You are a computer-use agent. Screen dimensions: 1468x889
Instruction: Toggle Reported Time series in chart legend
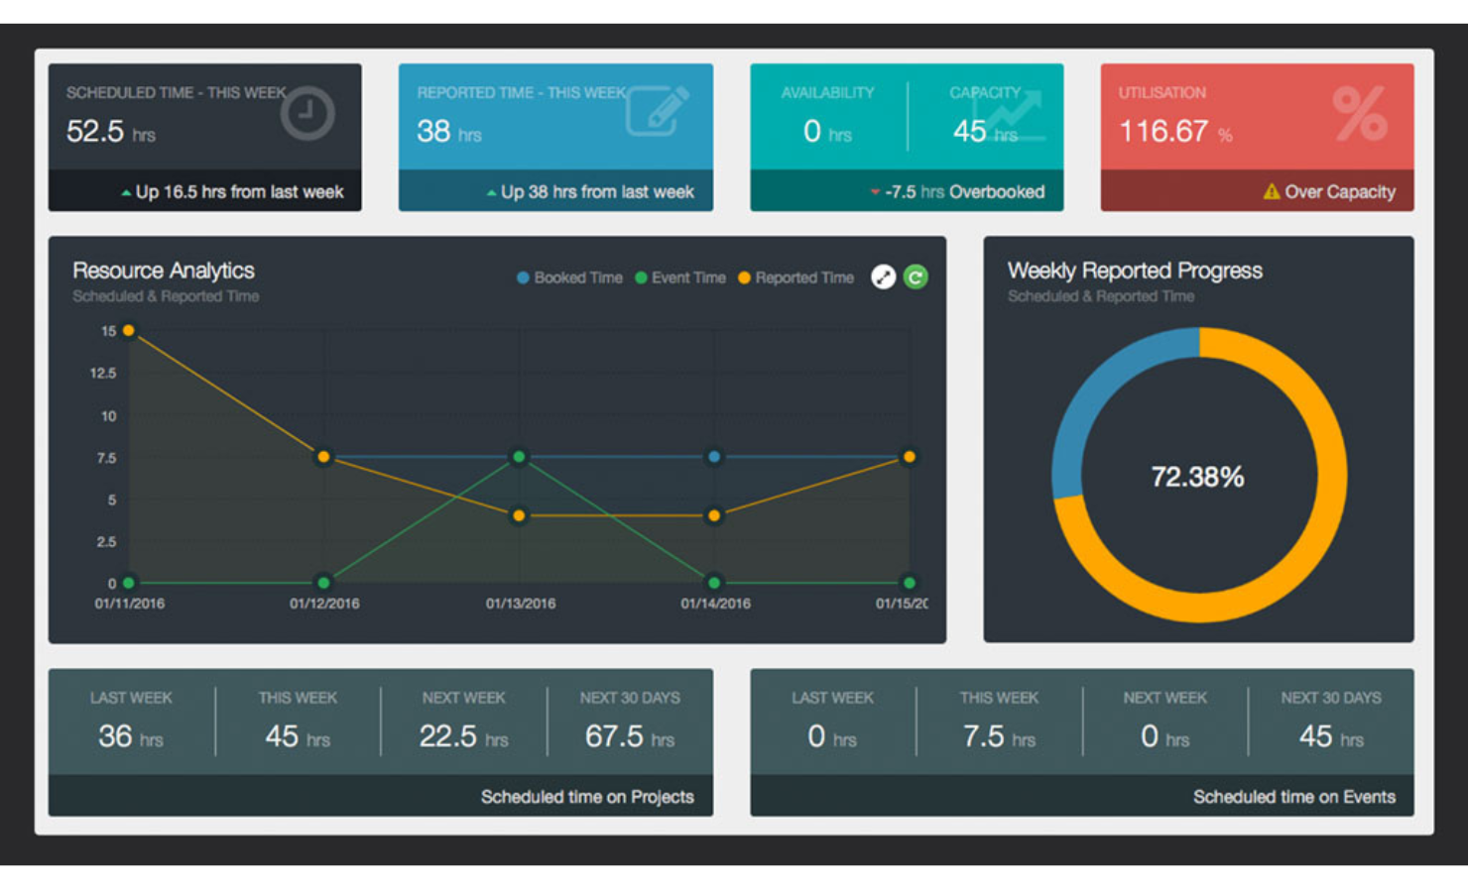(x=795, y=278)
